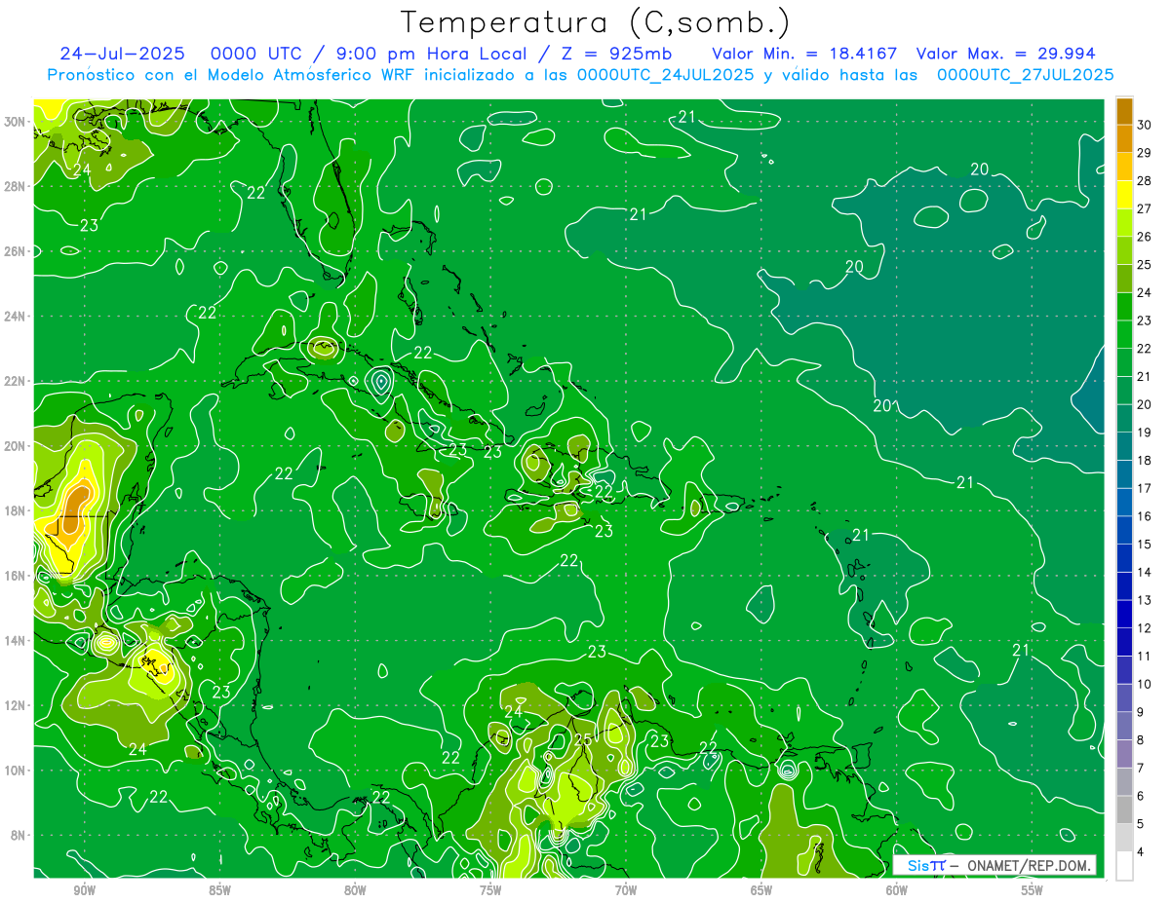
Task: Click the "0000UTC_24JUL2025" initialization timestamp
Action: coord(666,75)
